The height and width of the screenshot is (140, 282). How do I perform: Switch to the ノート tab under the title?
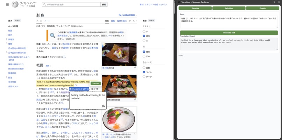47,21
